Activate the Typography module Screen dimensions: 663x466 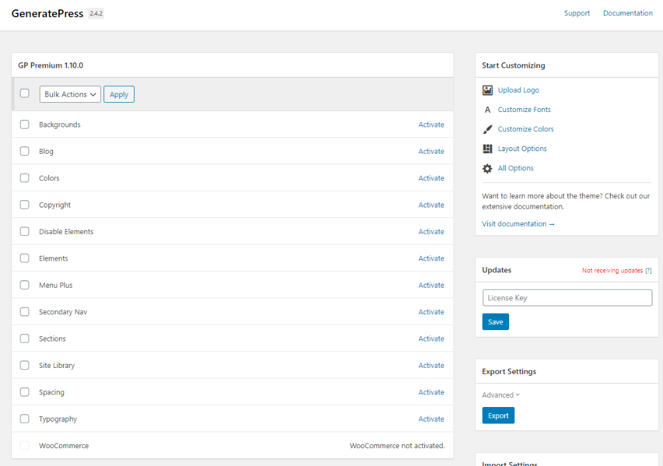click(x=432, y=419)
